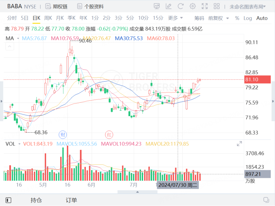Screen dimensions: 275x206
Task: Toggle Auto scale option
Action: [262, 18]
